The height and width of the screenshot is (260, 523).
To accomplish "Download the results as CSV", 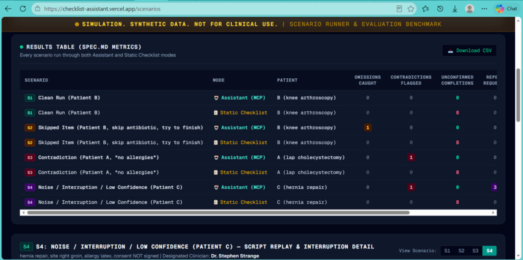I will click(469, 50).
